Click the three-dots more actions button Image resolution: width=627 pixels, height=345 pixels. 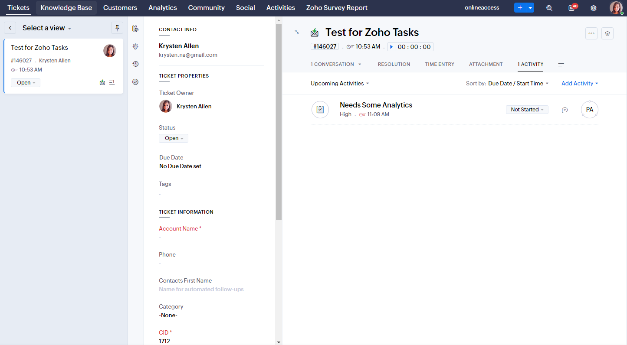[591, 33]
